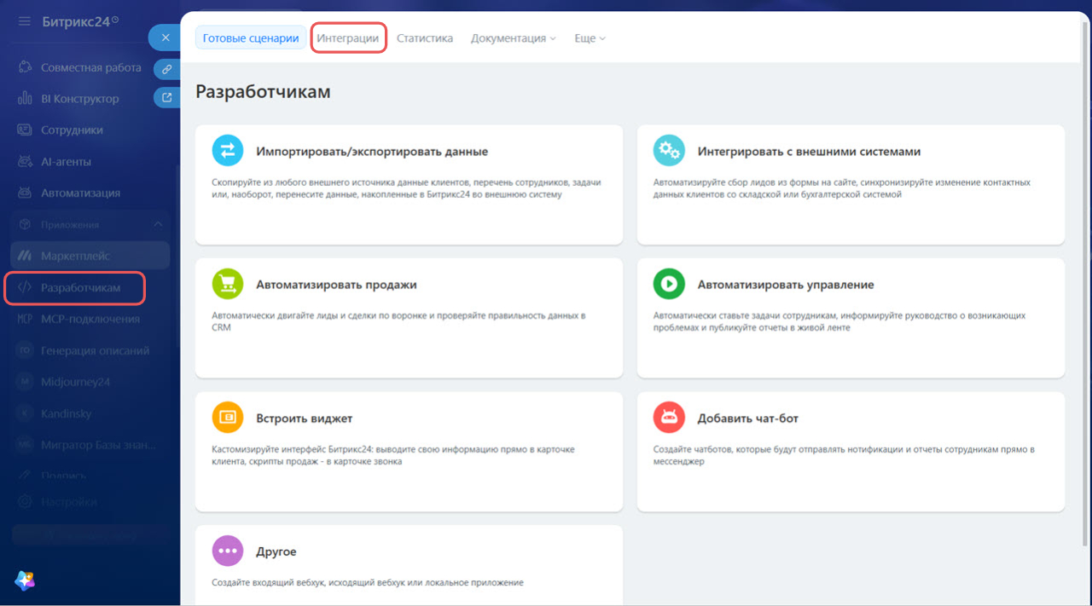Click the clock icon next to Битрикс24

pos(115,19)
